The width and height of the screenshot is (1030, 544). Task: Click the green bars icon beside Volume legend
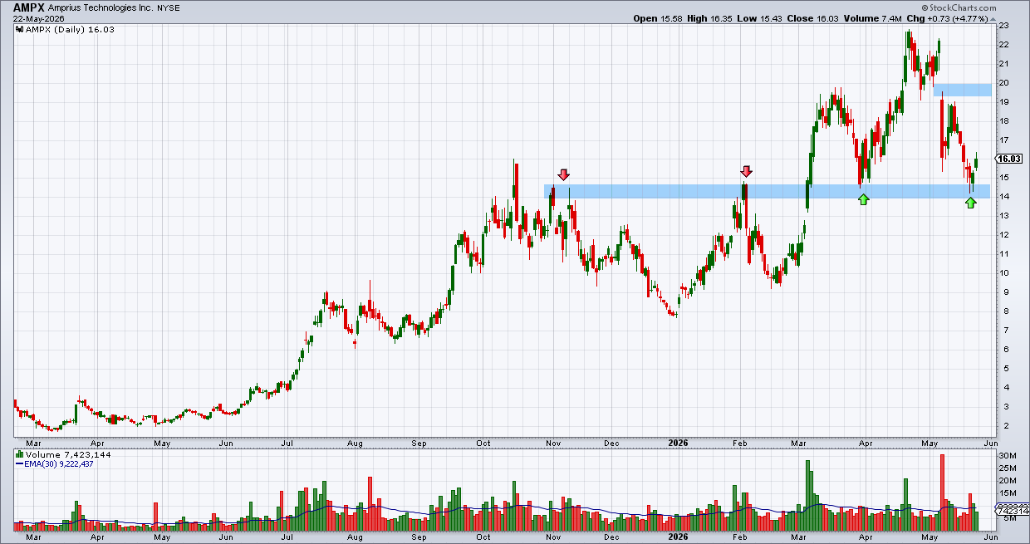20,455
